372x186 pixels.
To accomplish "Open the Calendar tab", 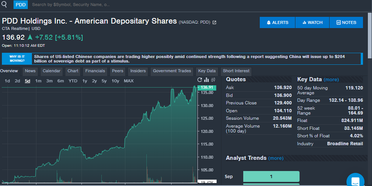I will click(x=51, y=71).
